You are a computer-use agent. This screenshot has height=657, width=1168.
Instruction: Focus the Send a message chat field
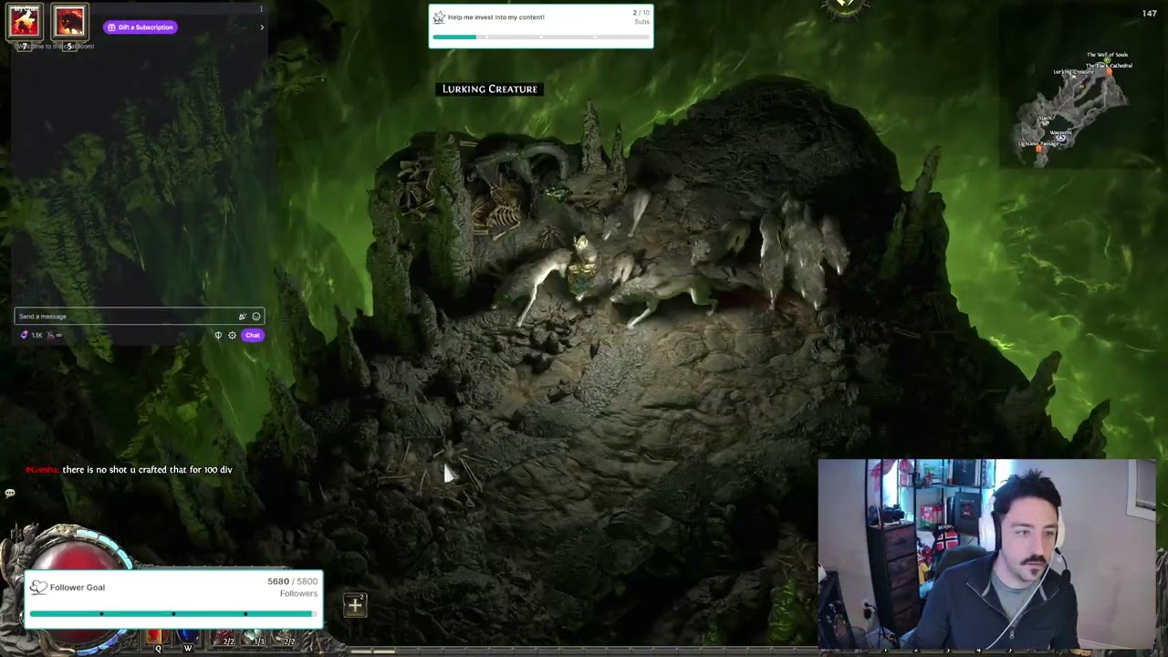tap(140, 317)
